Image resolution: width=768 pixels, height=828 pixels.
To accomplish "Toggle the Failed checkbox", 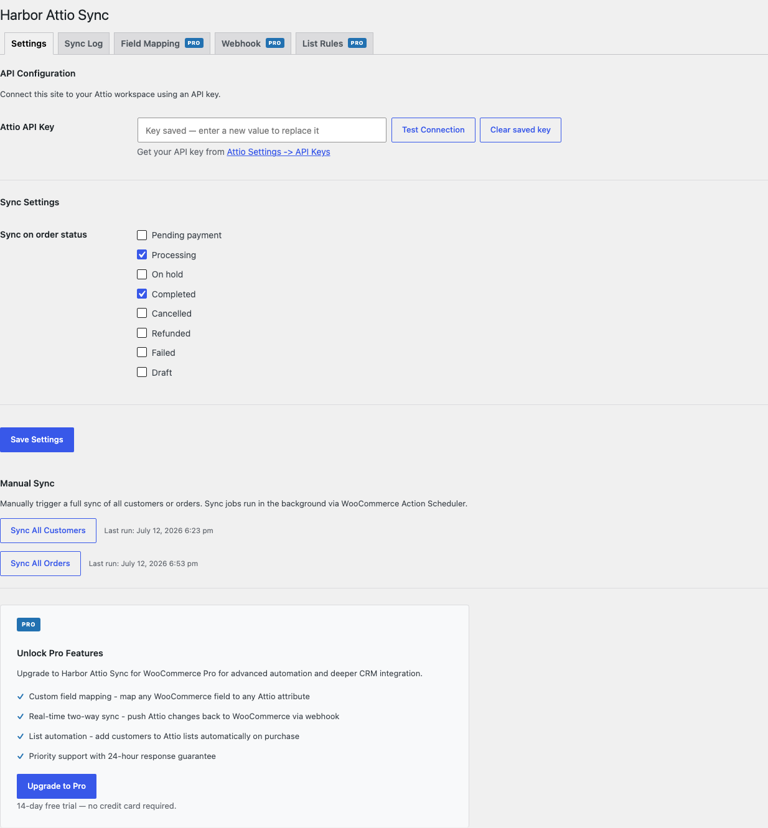I will (142, 353).
